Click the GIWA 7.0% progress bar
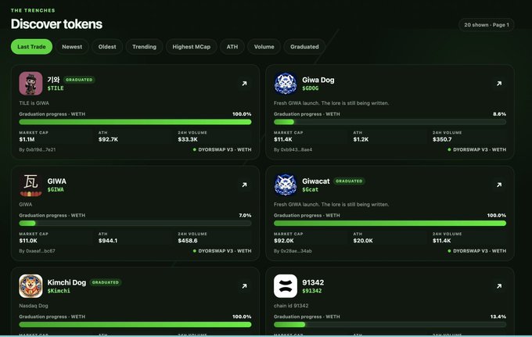Viewport: 532px width, 337px height. pyautogui.click(x=135, y=224)
